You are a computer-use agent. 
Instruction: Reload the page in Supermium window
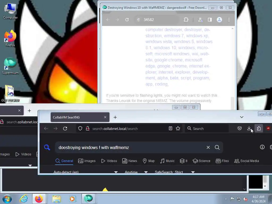[x=127, y=20]
